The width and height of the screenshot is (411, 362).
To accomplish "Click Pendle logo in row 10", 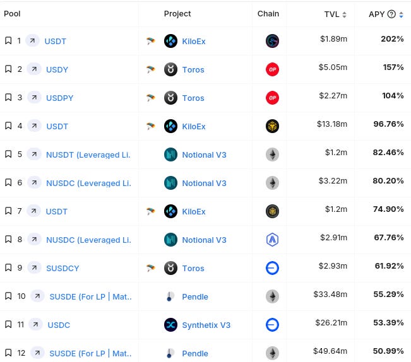I will pyautogui.click(x=170, y=296).
